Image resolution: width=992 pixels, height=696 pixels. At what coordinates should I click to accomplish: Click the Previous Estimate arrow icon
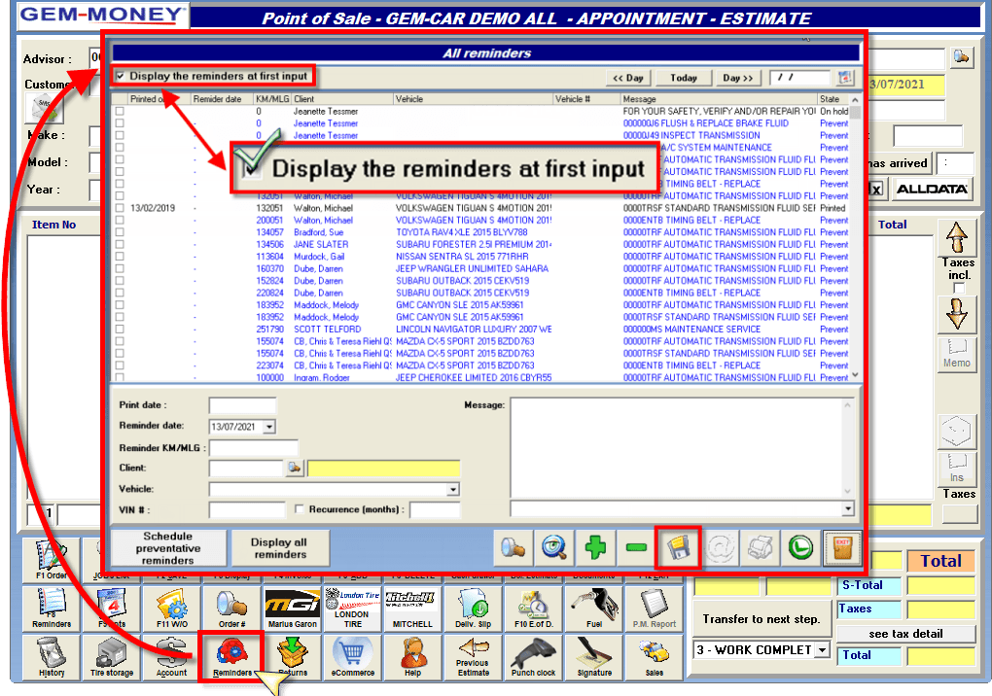[474, 656]
